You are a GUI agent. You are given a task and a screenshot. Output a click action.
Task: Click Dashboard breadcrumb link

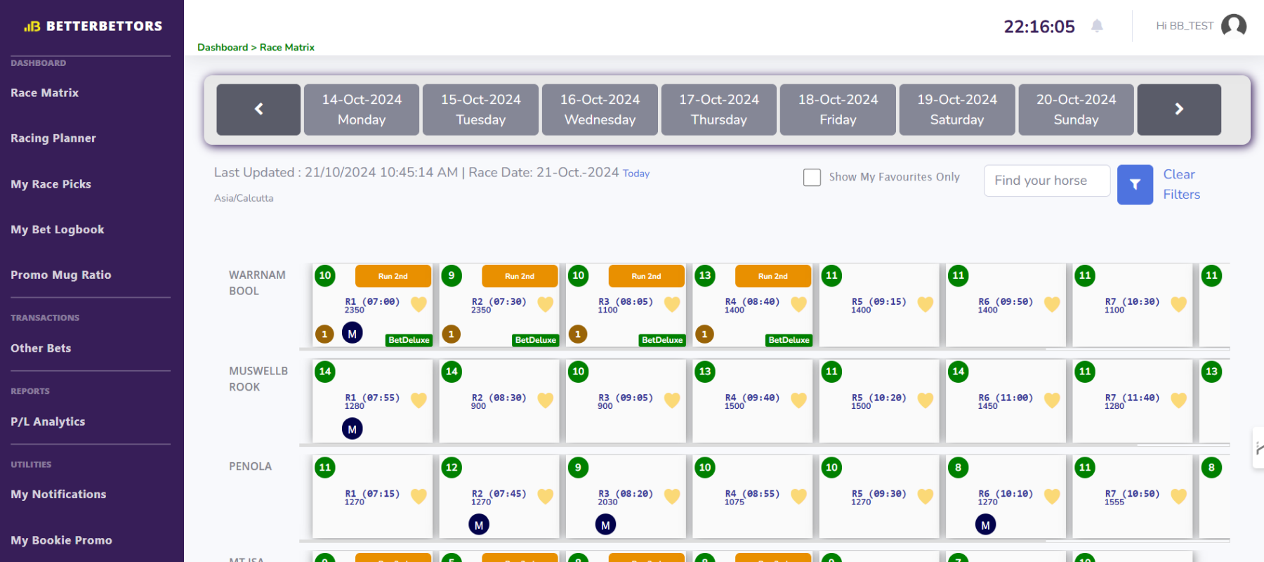223,47
